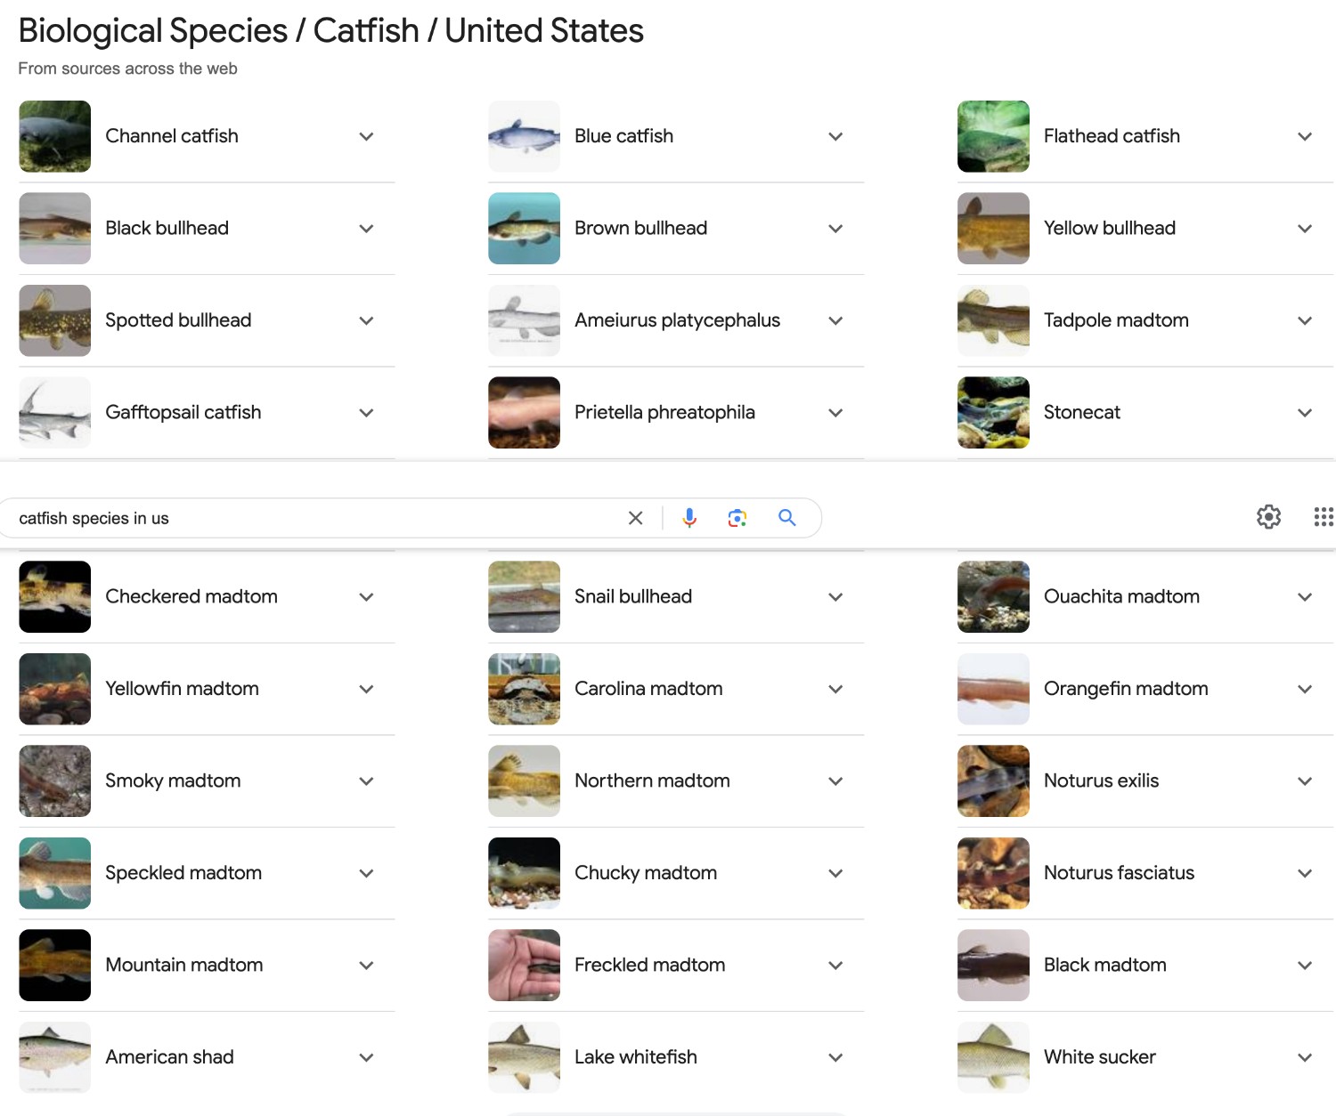Image resolution: width=1336 pixels, height=1116 pixels.
Task: Click into the search input field
Action: point(312,518)
